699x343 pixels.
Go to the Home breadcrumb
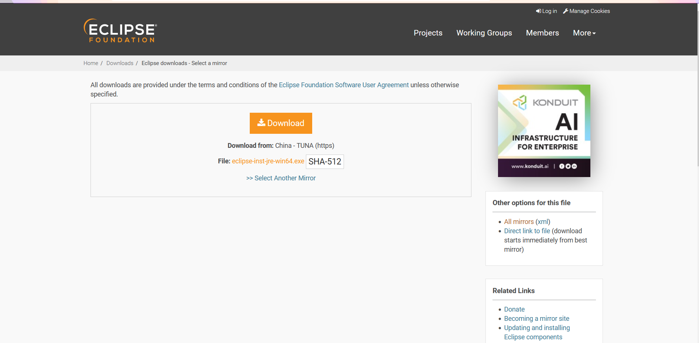(x=91, y=63)
